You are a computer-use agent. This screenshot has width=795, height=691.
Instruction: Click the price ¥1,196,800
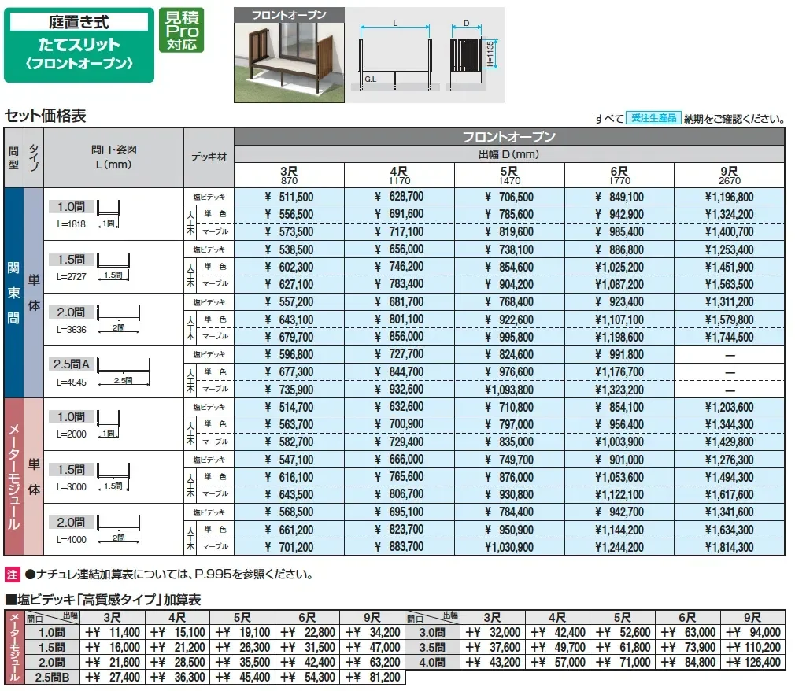coord(729,197)
